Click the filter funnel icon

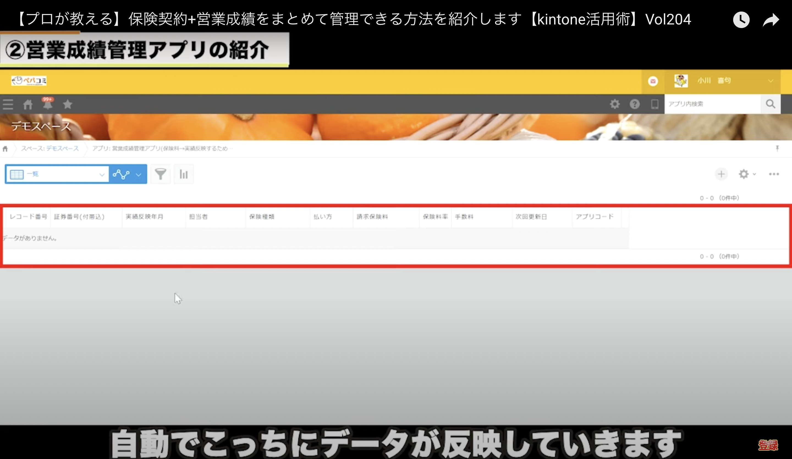161,174
